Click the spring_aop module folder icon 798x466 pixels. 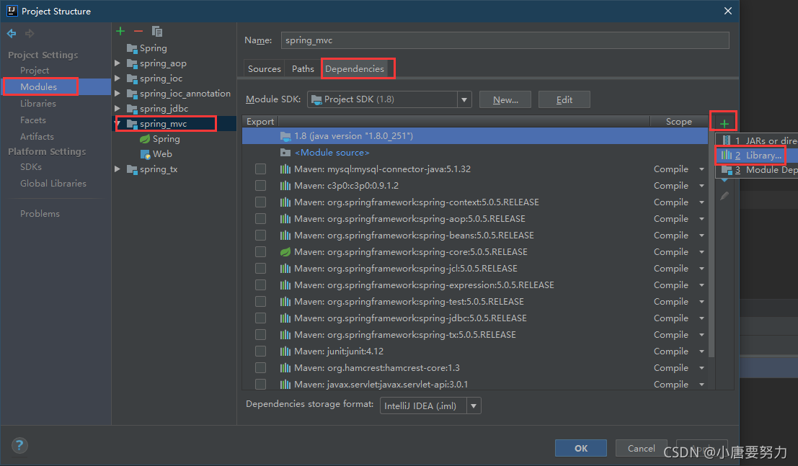click(132, 63)
